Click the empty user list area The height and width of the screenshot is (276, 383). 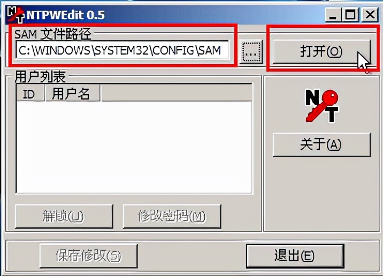click(134, 147)
